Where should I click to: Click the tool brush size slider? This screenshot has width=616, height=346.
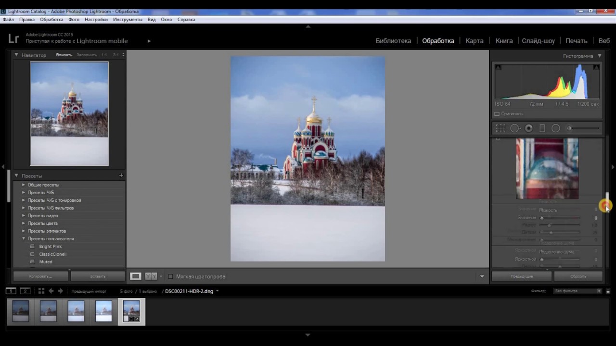583,128
